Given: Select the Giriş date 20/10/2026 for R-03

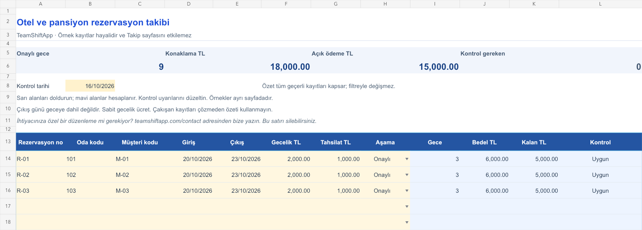Looking at the screenshot, I should (x=189, y=191).
